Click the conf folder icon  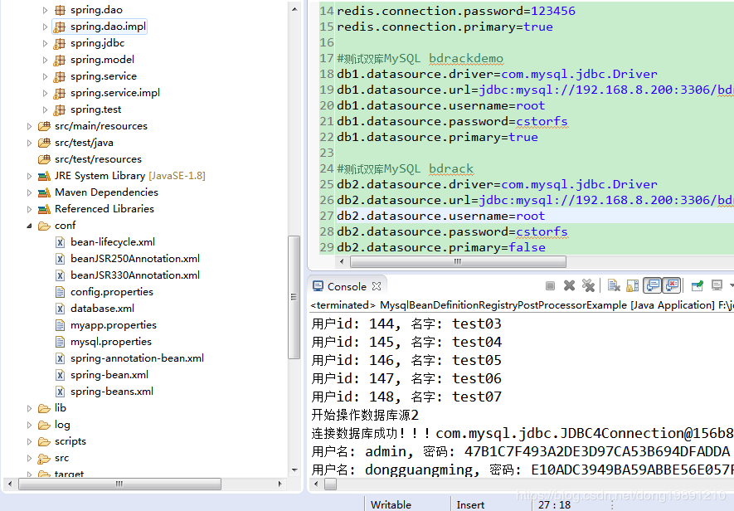pos(45,226)
